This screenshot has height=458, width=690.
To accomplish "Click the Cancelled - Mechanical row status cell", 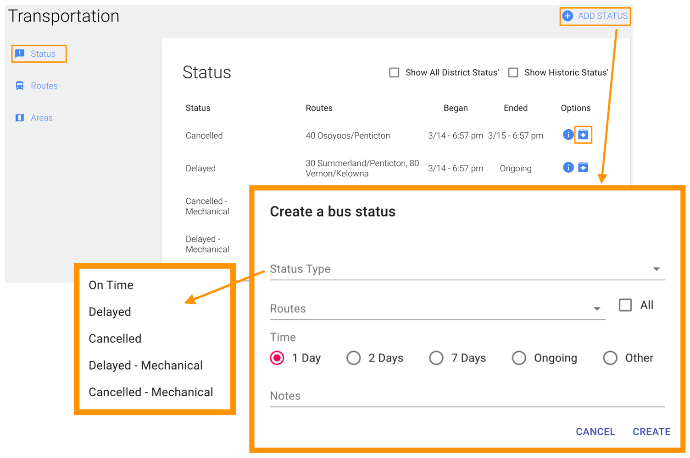I will point(207,206).
